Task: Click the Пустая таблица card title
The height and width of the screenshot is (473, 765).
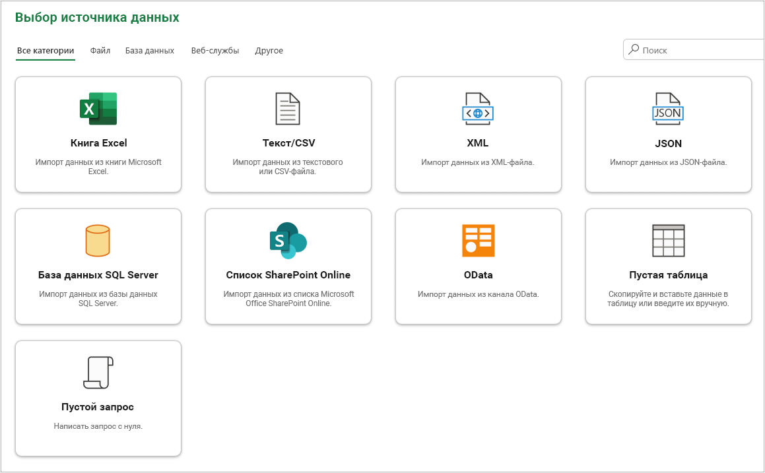Action: click(669, 275)
